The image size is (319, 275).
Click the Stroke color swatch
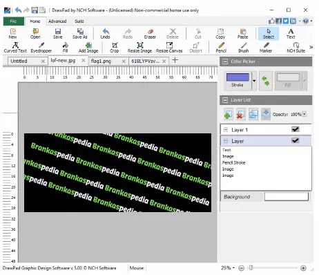tap(238, 77)
